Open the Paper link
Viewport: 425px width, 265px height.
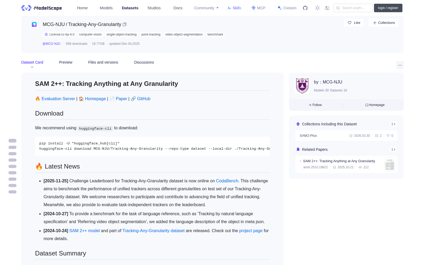click(121, 99)
